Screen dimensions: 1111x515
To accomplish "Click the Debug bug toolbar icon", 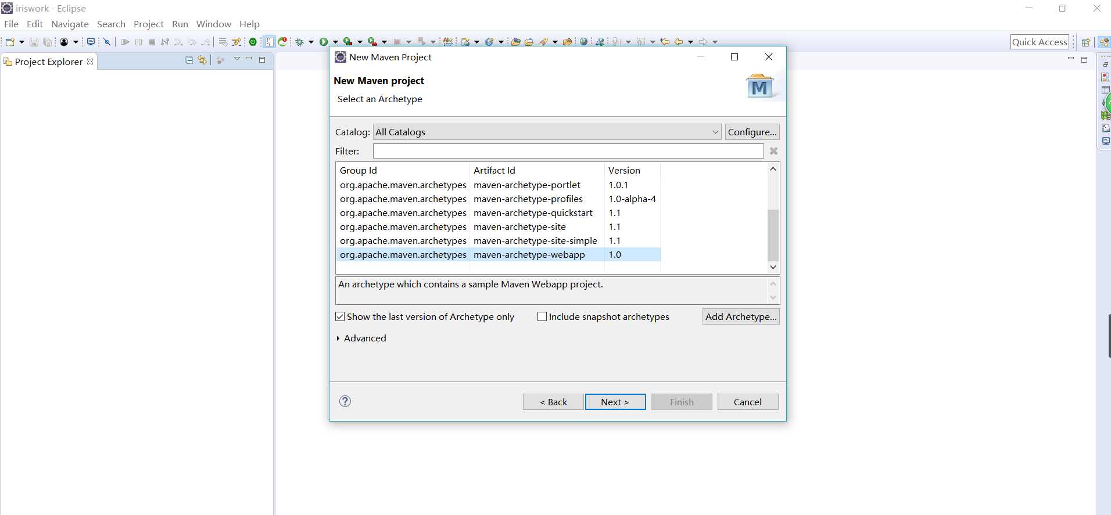I will click(299, 42).
